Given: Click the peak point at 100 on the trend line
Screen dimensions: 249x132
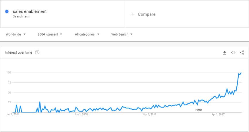Looking at the screenshot, I should click(241, 73).
